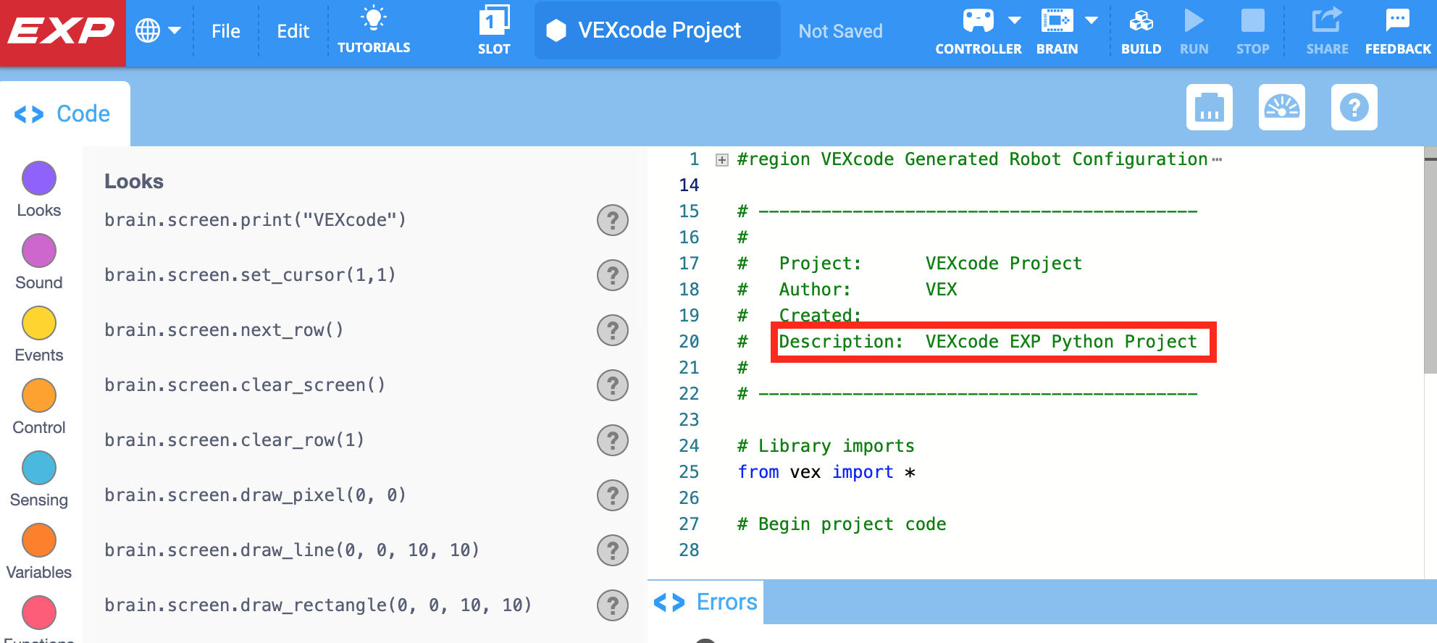Open help for brain.screen.clear_screen()

coord(613,385)
